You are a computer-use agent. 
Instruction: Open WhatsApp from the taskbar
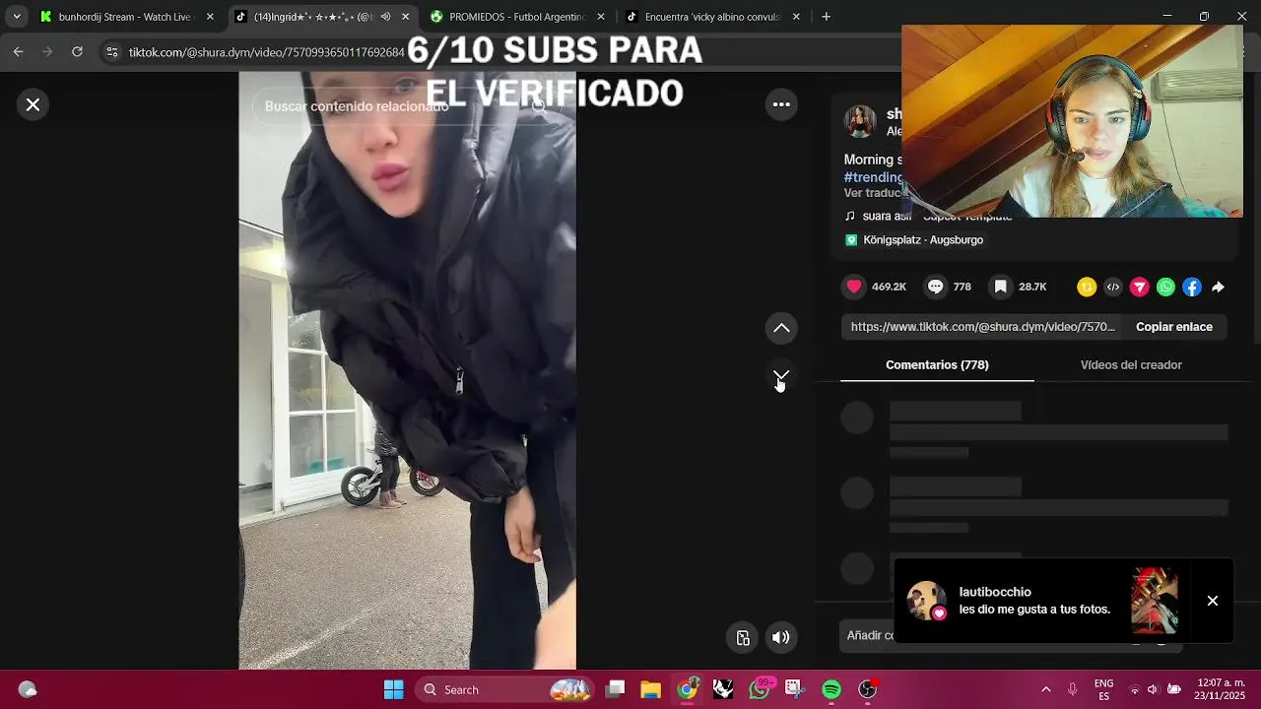tap(760, 689)
